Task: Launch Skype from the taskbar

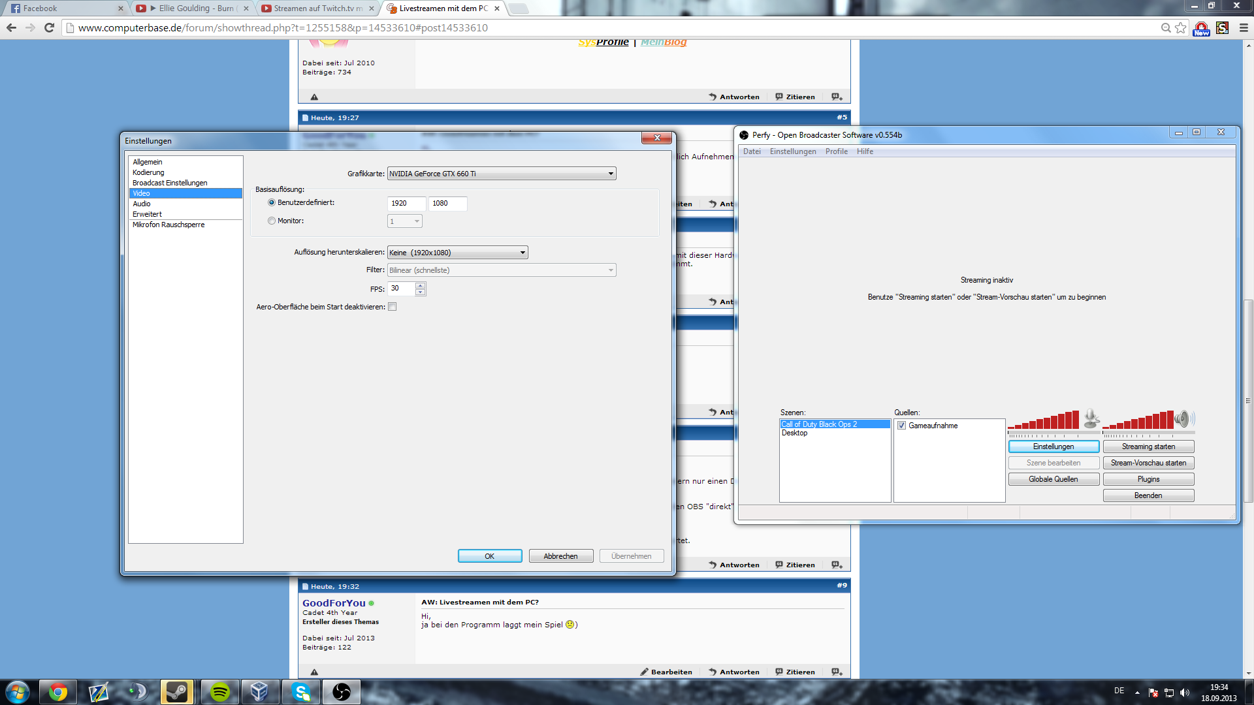Action: [301, 692]
